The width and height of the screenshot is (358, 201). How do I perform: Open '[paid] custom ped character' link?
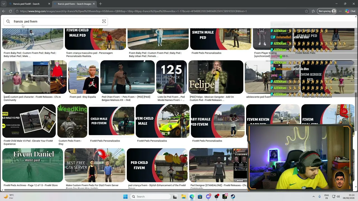[x=32, y=99]
